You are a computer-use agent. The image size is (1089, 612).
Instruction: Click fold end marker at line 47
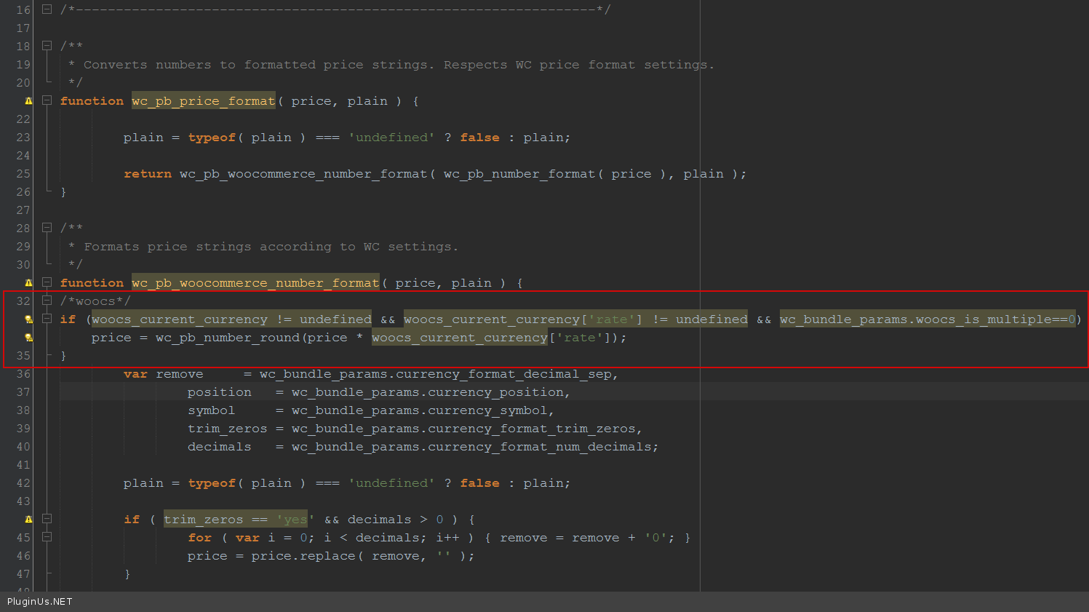(x=48, y=573)
